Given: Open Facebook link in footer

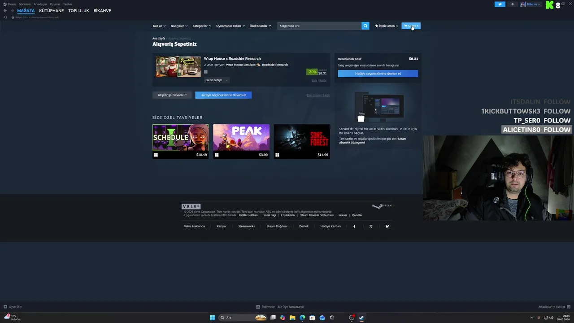Looking at the screenshot, I should tap(354, 227).
